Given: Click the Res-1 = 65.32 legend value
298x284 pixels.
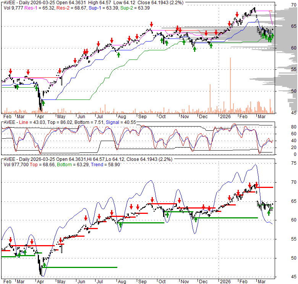Looking at the screenshot, I should (39, 8).
